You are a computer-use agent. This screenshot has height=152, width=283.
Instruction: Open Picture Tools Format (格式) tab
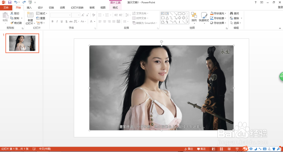click(115, 8)
